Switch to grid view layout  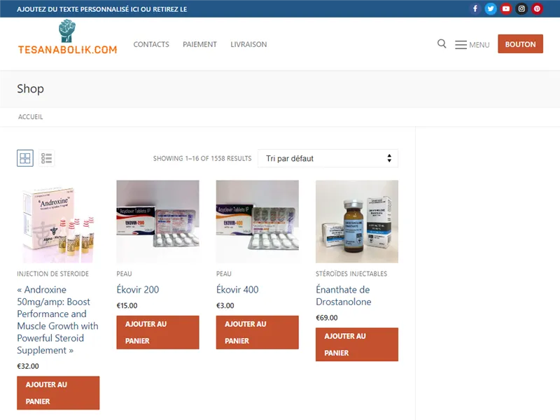pos(25,158)
